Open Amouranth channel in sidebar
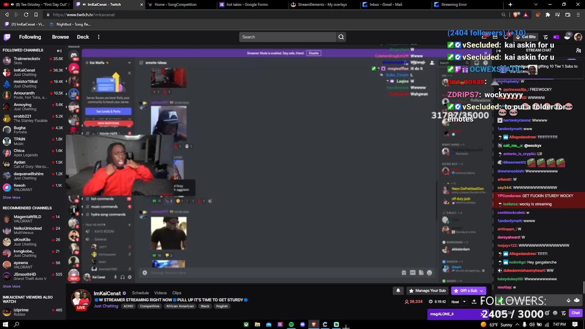The image size is (585, 329). click(33, 95)
